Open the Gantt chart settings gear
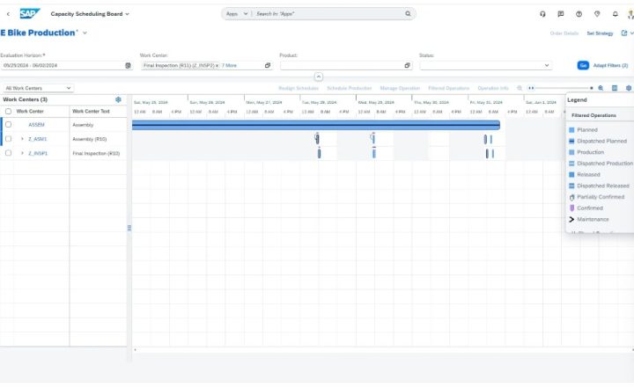This screenshot has height=387, width=634. (629, 88)
